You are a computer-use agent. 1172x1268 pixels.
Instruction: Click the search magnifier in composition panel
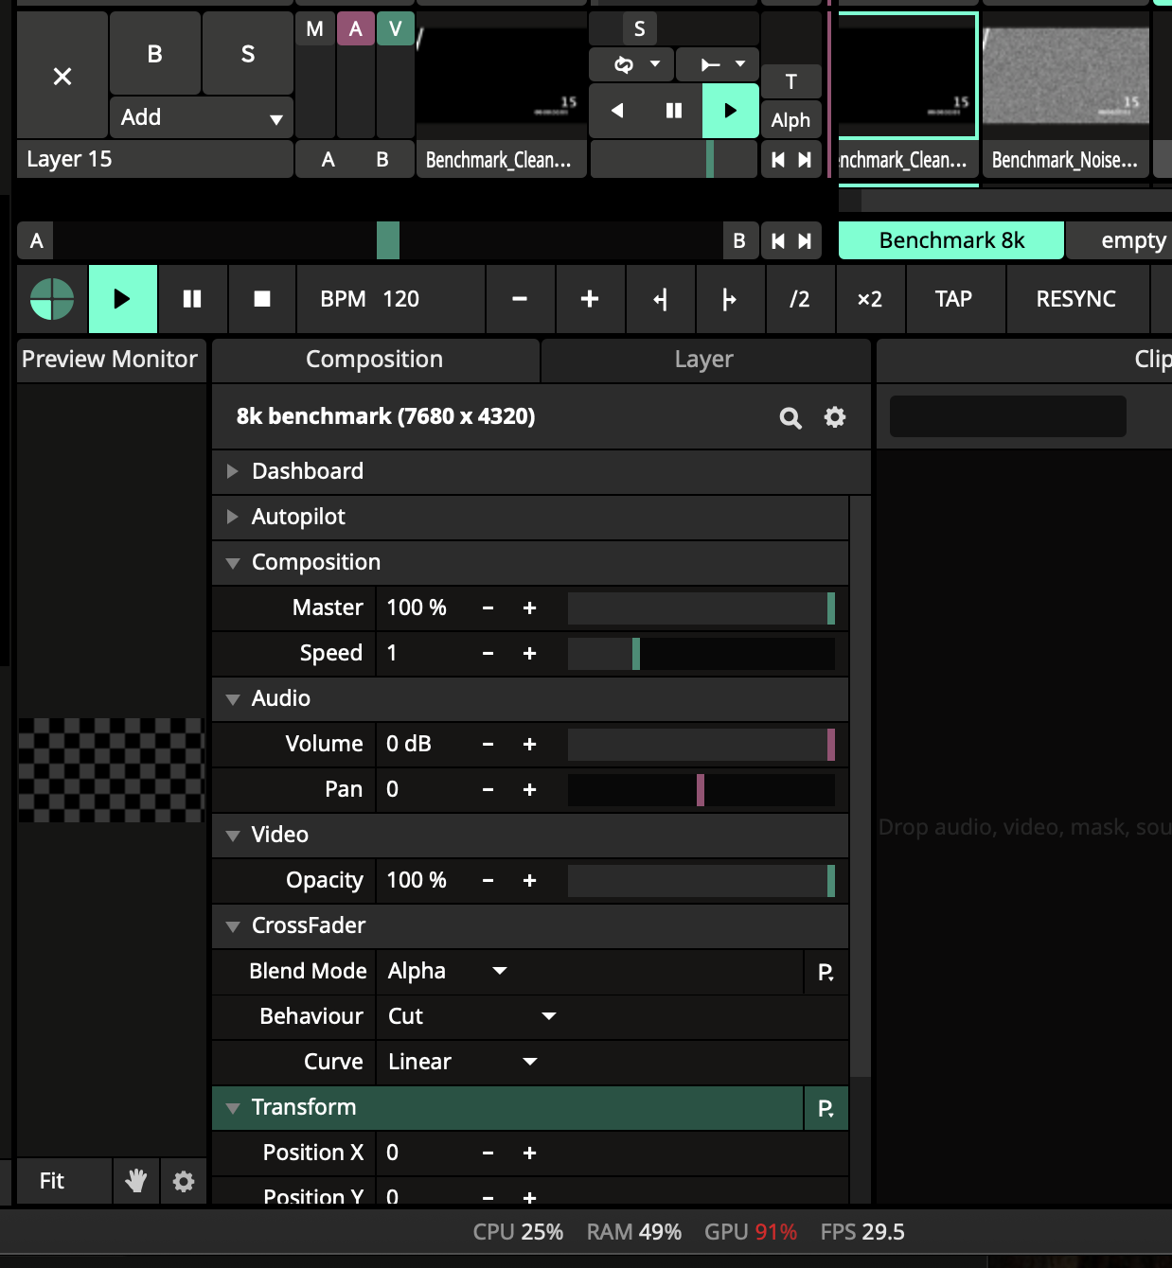pyautogui.click(x=790, y=417)
